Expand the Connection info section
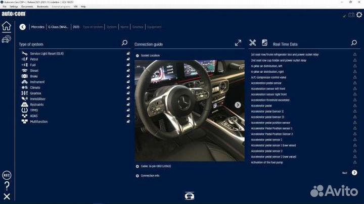Image resolution: width=364 pixels, height=204 pixels. 138,176
